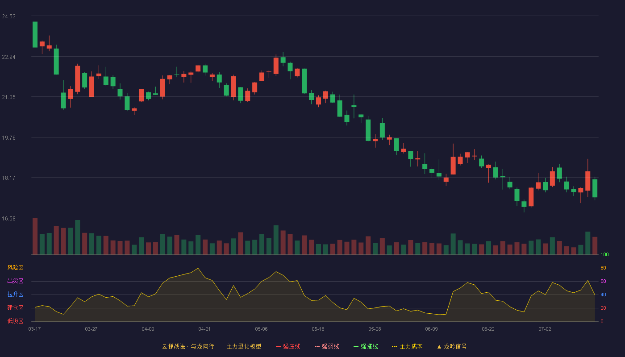Click the magenta 60 indicator axis value
The height and width of the screenshot is (357, 625).
pyautogui.click(x=603, y=281)
